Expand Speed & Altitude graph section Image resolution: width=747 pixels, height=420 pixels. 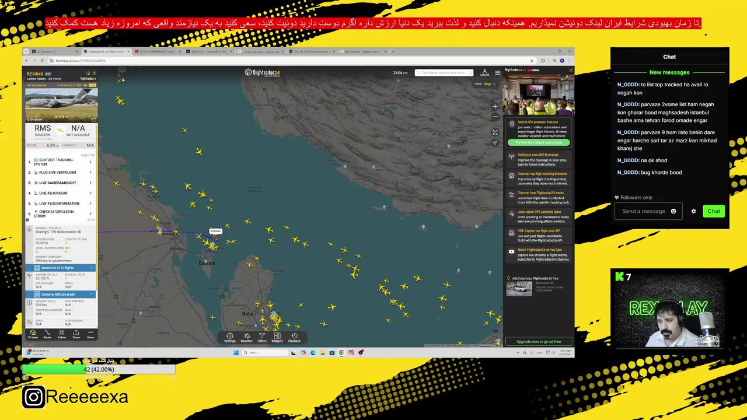pyautogui.click(x=61, y=294)
